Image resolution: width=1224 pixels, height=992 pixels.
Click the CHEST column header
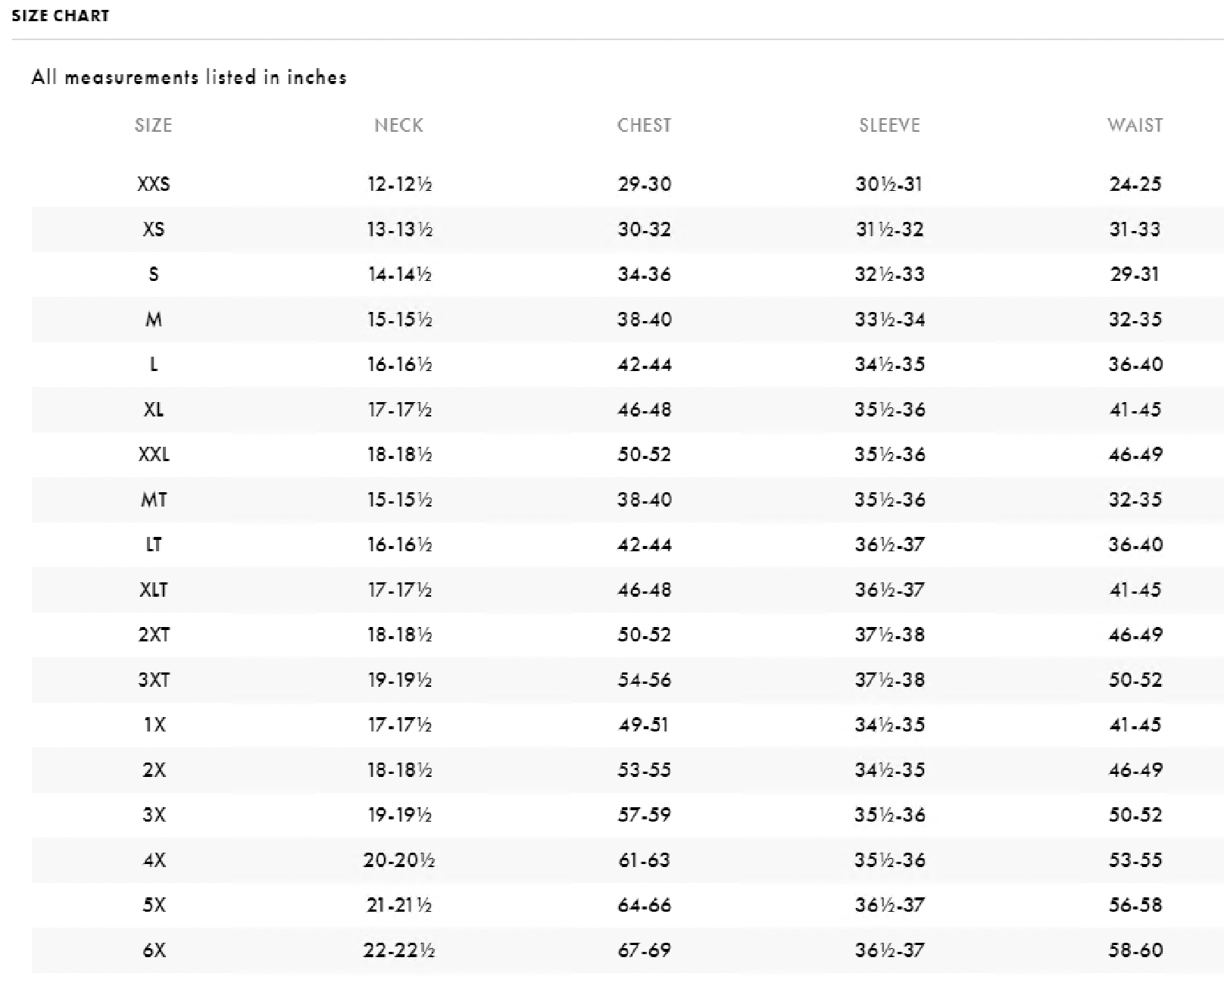(644, 125)
